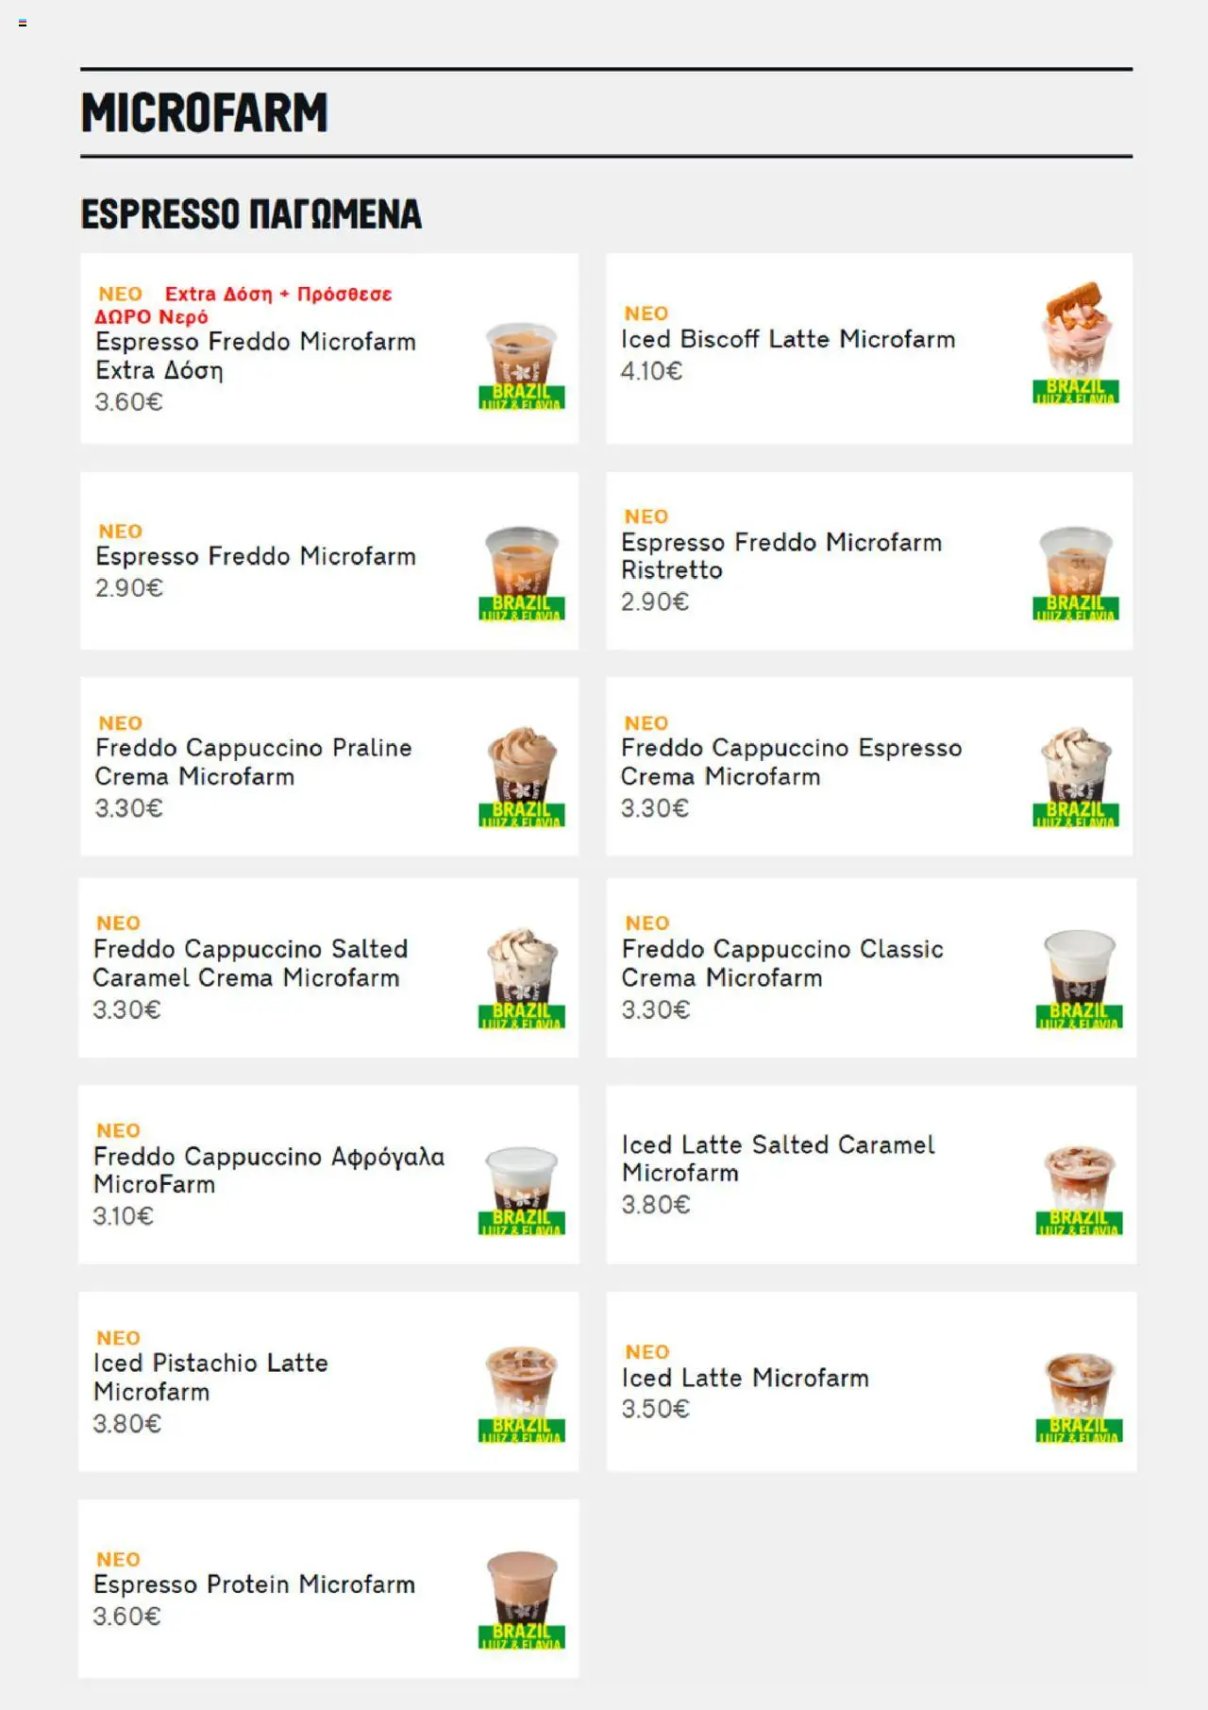Click the MICROFARM section heading

pos(205,112)
